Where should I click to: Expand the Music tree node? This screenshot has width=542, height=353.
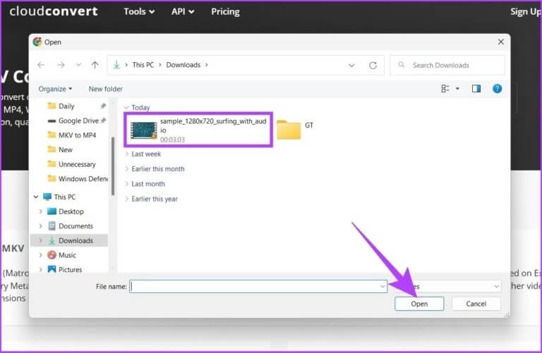pos(41,255)
